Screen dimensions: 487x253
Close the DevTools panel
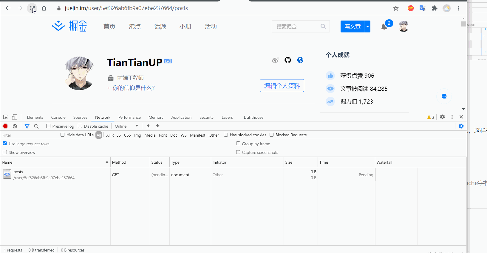click(x=461, y=117)
